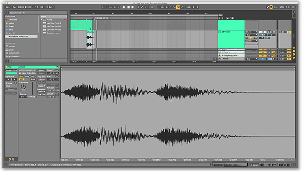The height and width of the screenshot is (171, 304).
Task: Open the Master track 1/2 output dropdown
Action: tap(252, 59)
